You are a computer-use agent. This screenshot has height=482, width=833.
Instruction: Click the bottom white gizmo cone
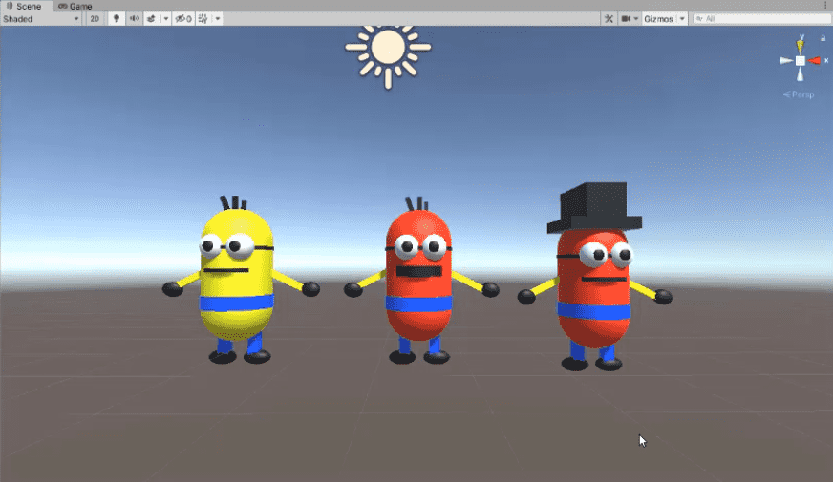801,74
